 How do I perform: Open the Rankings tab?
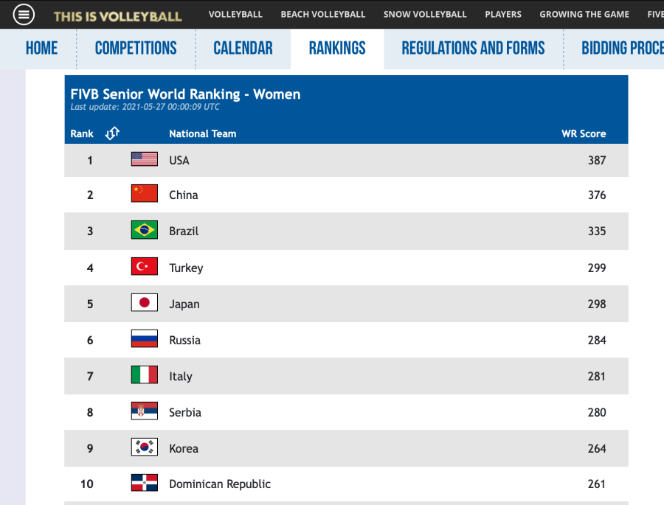click(x=337, y=49)
